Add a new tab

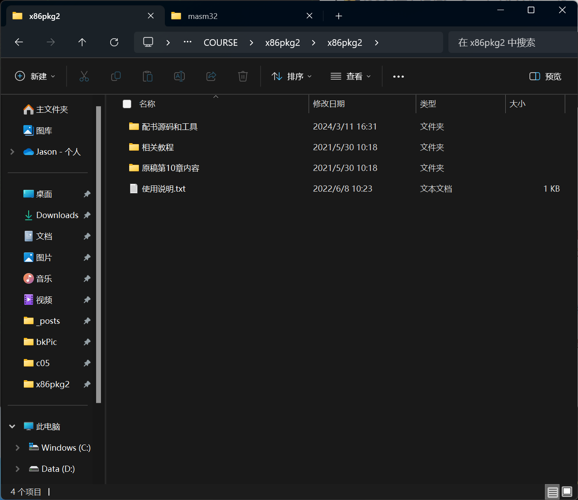point(339,16)
